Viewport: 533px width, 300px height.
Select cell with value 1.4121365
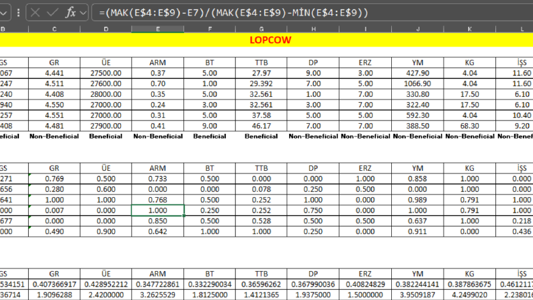pos(261,295)
